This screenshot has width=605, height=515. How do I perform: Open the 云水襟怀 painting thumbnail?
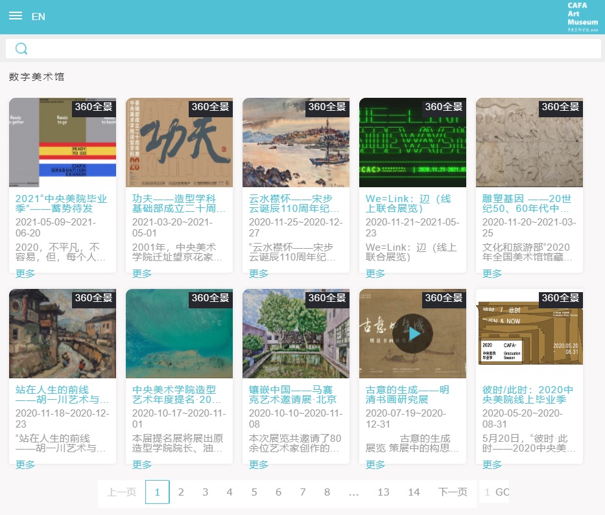tap(296, 143)
